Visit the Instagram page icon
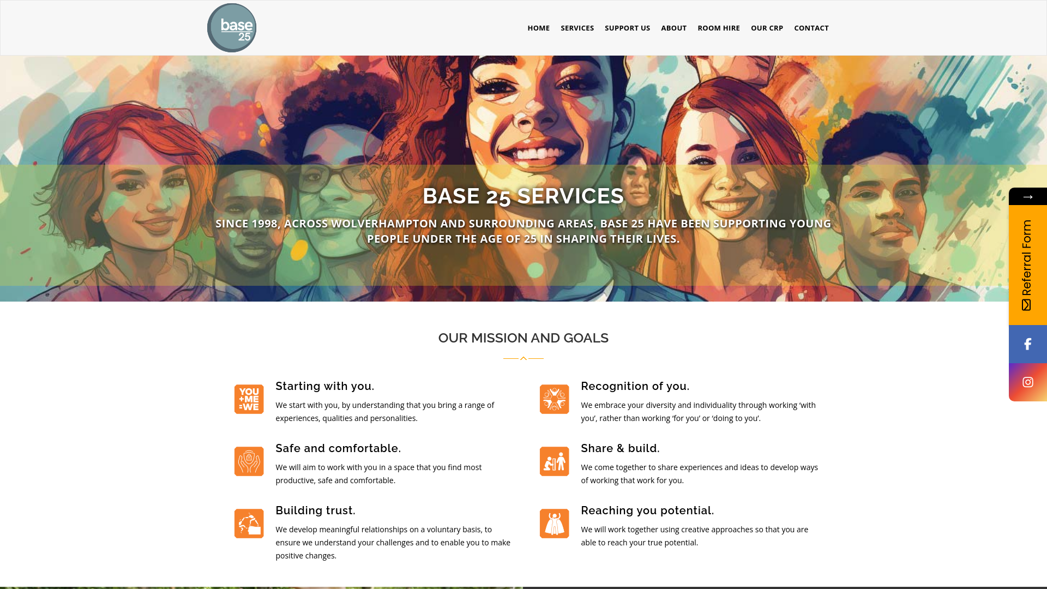This screenshot has height=589, width=1047. click(1027, 382)
